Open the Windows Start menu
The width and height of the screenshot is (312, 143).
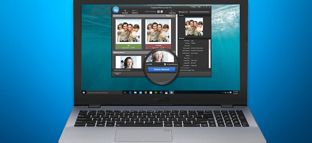[x=83, y=92]
